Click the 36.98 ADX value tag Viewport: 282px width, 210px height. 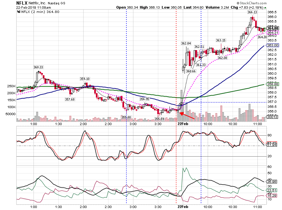point(272,182)
